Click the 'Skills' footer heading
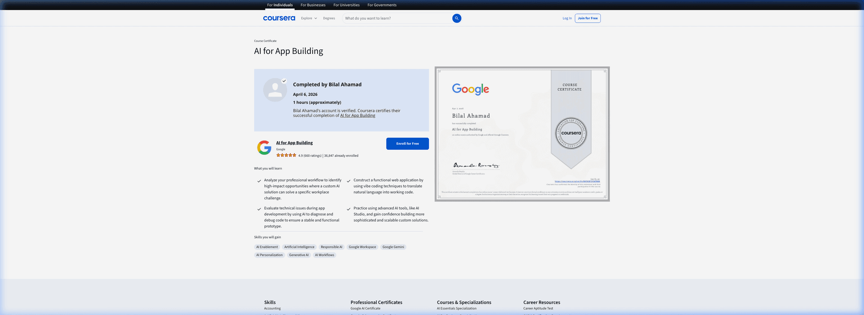The image size is (864, 315). pos(270,302)
